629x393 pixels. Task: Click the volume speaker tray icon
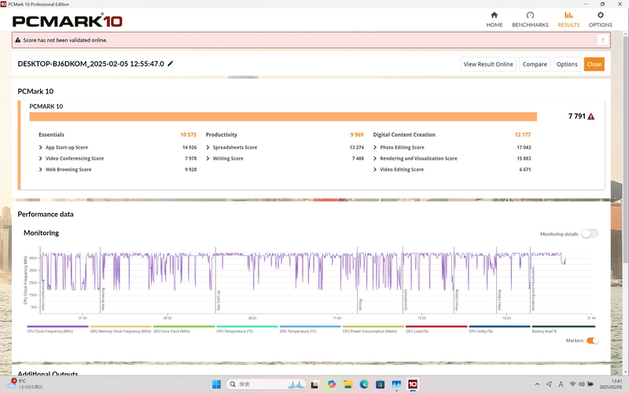(x=581, y=384)
